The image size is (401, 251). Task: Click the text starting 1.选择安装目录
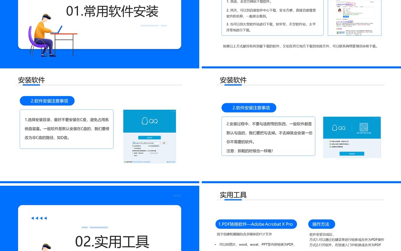[x=67, y=129]
